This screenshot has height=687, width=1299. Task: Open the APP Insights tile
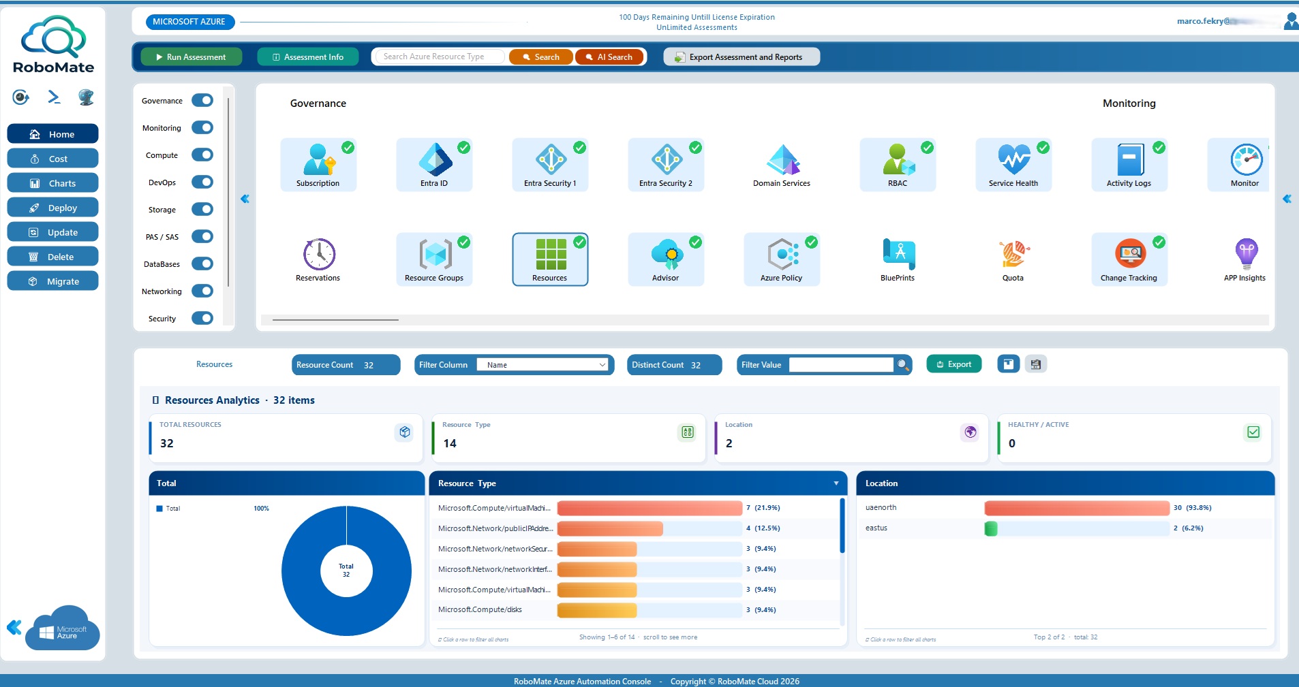[x=1244, y=259]
